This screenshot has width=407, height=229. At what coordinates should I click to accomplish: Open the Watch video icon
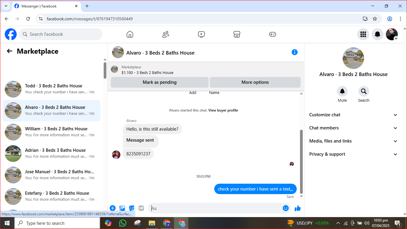pyautogui.click(x=201, y=34)
